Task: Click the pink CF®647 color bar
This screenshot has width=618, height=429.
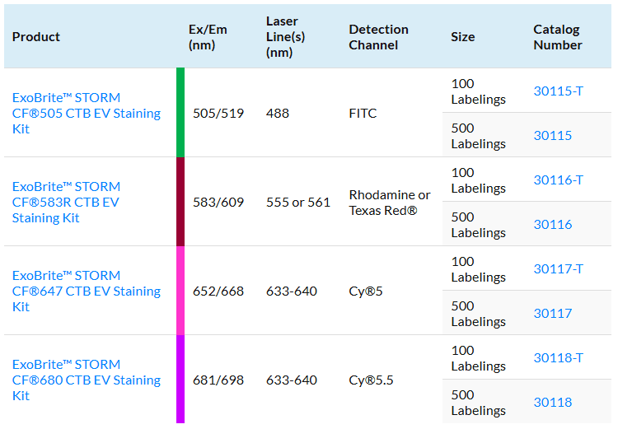Action: [180, 291]
